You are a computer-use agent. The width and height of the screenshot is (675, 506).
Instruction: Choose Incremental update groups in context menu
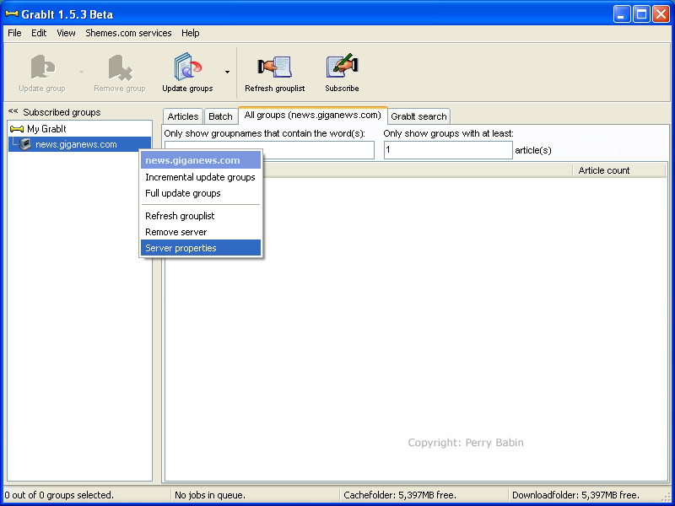(x=201, y=177)
